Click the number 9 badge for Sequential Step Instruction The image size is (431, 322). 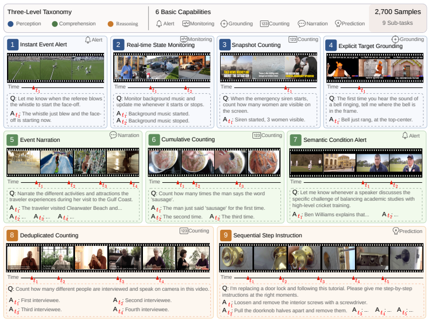click(x=225, y=235)
